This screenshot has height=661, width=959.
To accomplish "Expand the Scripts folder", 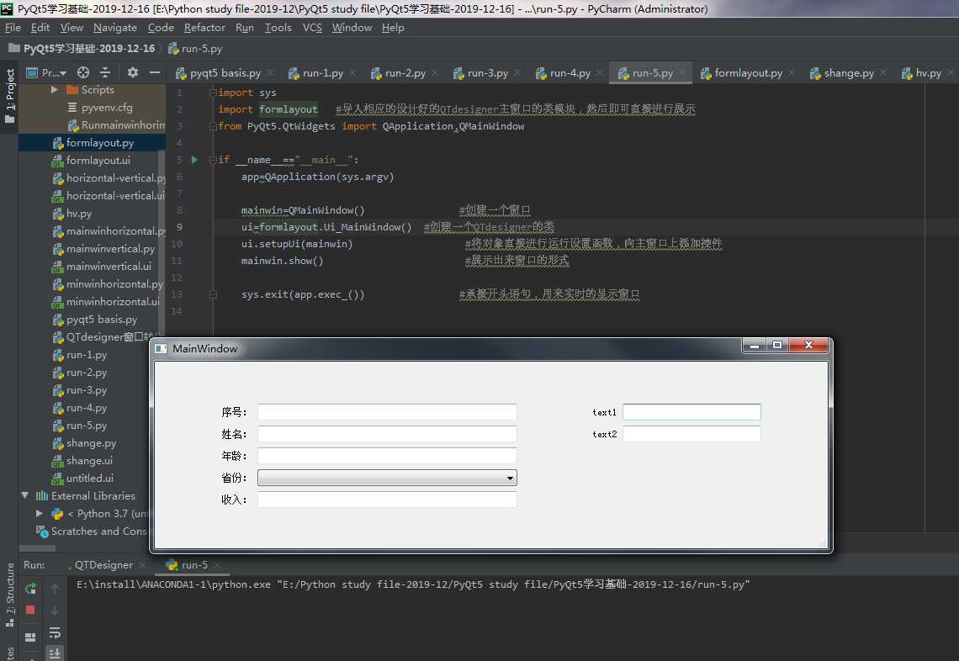I will click(x=55, y=90).
